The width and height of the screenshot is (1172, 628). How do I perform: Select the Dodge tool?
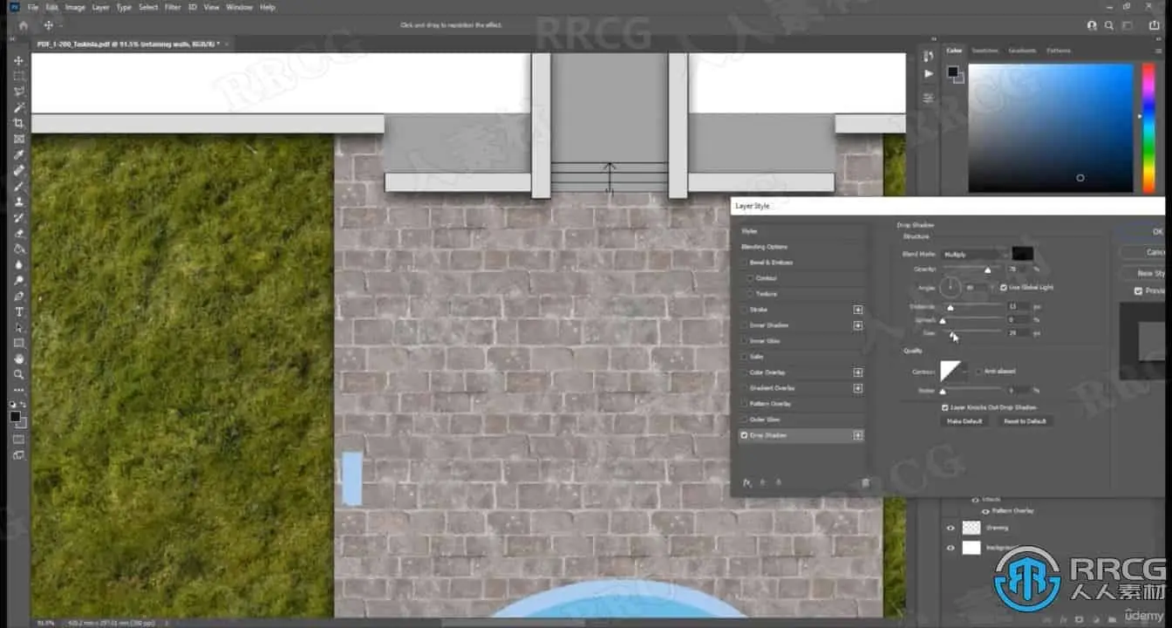(x=19, y=280)
